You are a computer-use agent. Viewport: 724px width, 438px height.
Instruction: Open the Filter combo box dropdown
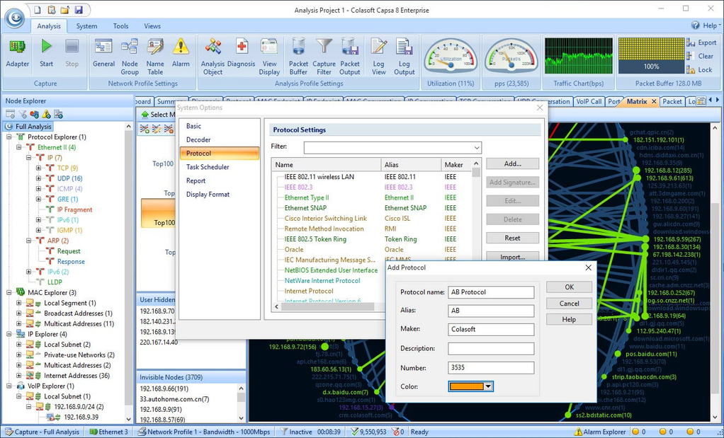tap(477, 148)
